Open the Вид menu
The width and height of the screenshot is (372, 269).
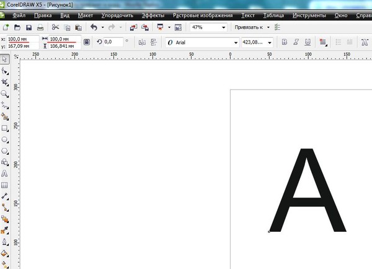click(64, 16)
